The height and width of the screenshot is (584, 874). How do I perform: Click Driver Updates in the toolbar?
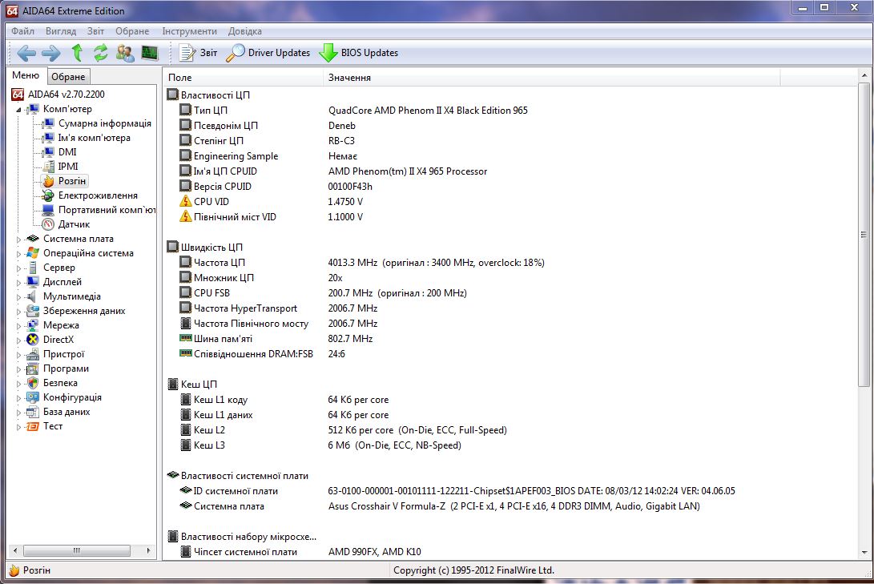(268, 53)
